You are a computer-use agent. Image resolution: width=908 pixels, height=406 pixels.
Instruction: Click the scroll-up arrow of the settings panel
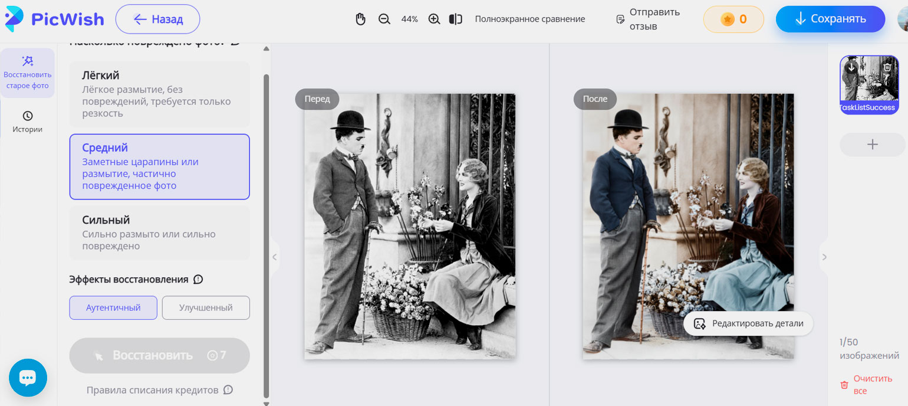(x=266, y=49)
